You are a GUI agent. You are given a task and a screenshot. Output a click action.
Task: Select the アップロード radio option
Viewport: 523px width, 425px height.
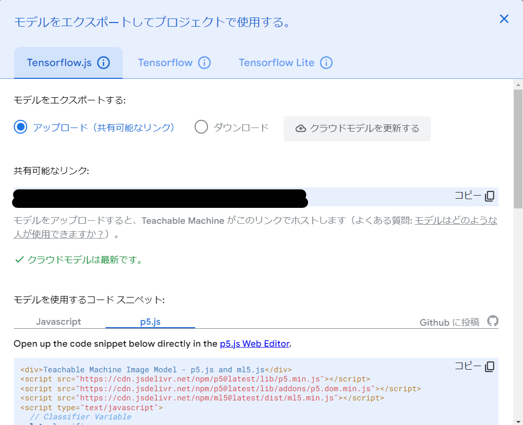point(20,127)
